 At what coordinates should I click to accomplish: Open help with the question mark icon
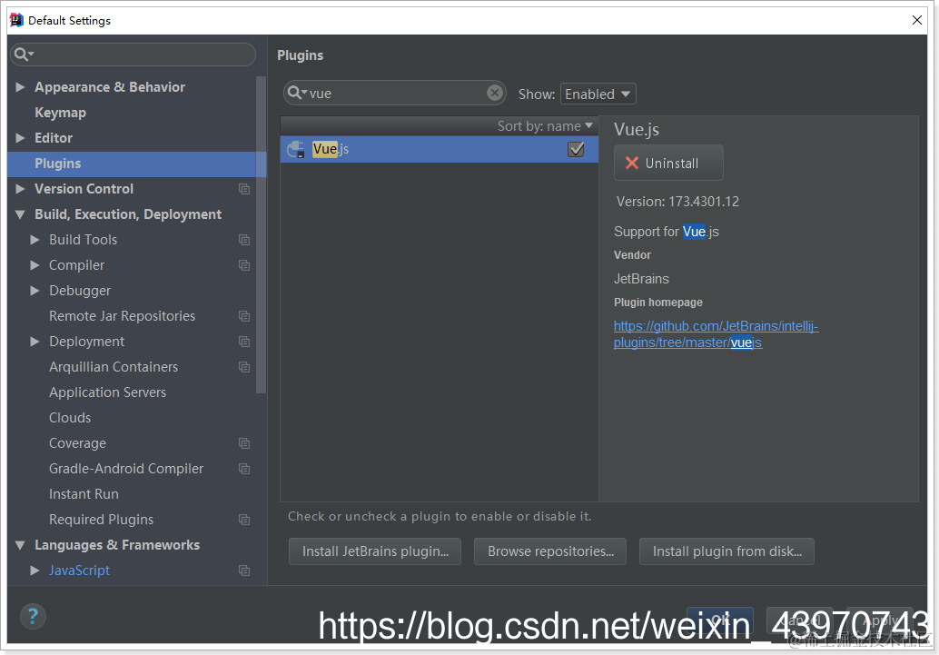33,616
